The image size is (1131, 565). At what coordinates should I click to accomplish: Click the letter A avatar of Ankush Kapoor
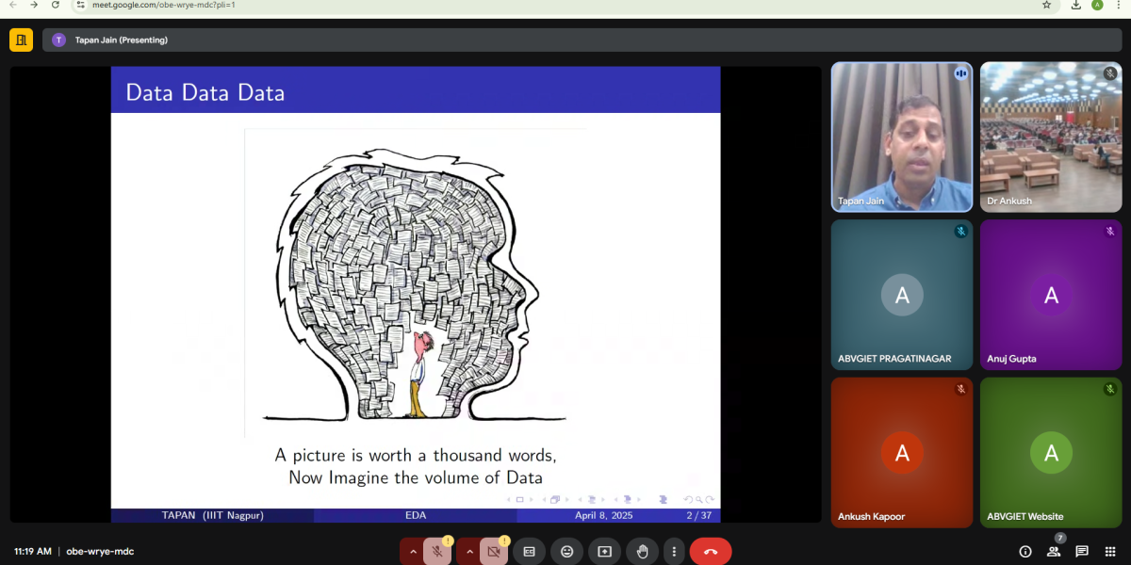click(902, 453)
